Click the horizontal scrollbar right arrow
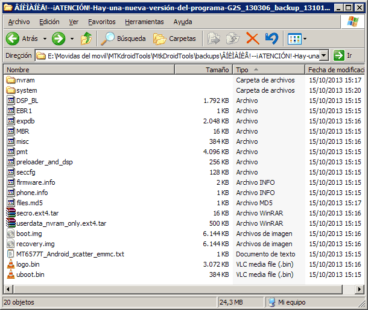The width and height of the screenshot is (368, 310). (x=360, y=290)
